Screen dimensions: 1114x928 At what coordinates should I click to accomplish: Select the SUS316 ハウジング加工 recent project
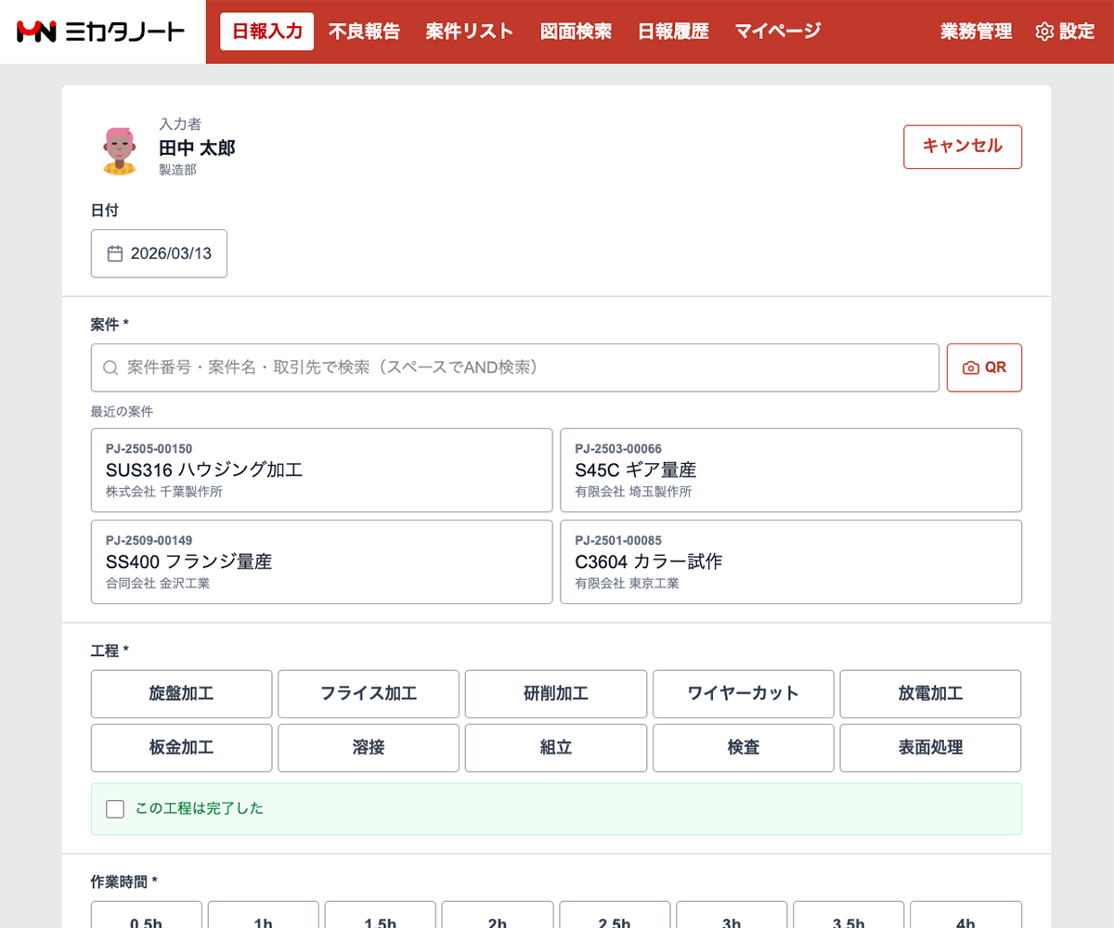tap(320, 470)
